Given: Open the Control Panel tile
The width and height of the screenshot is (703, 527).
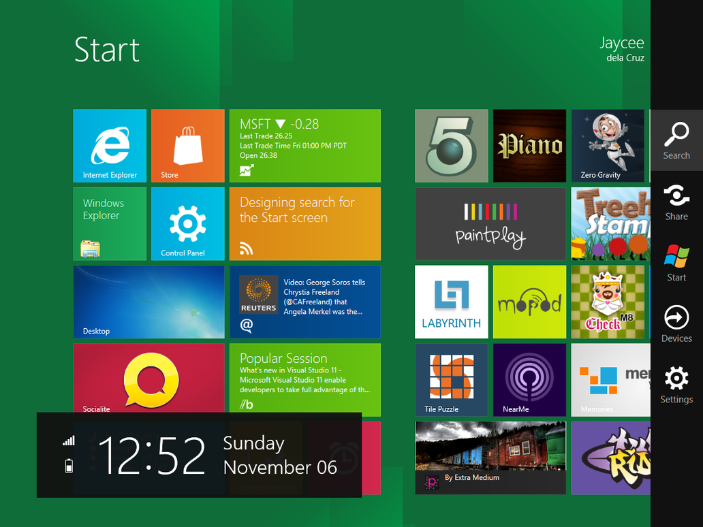Looking at the screenshot, I should [188, 223].
